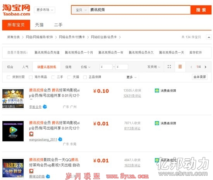213x180 pixels.
Task: Go to previous results page arrow
Action: click(191, 67)
